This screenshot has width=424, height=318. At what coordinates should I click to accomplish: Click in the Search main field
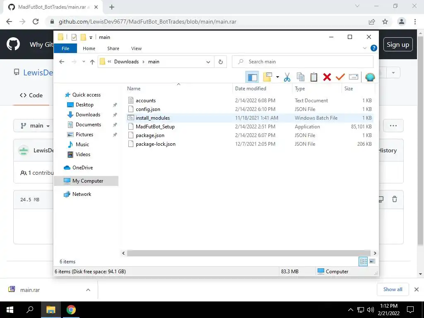tap(303, 62)
